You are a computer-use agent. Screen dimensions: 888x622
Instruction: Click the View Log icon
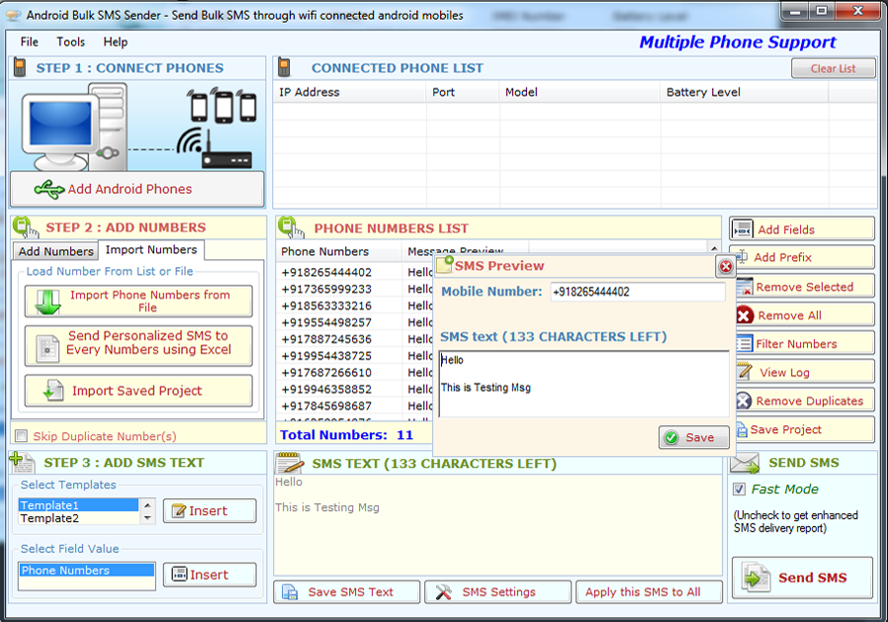(744, 372)
